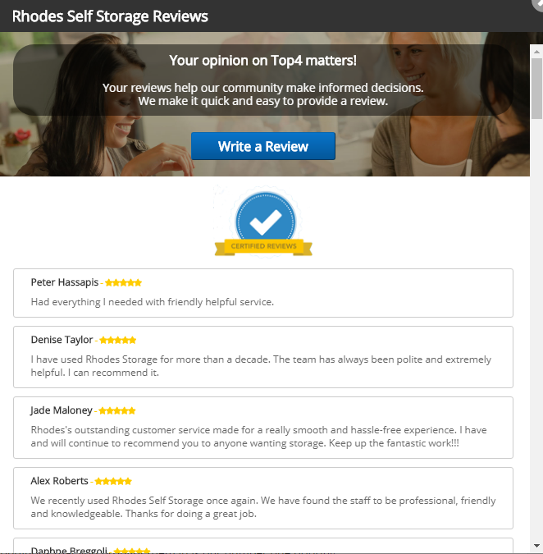Click the scrollbar track below thumb

536,328
